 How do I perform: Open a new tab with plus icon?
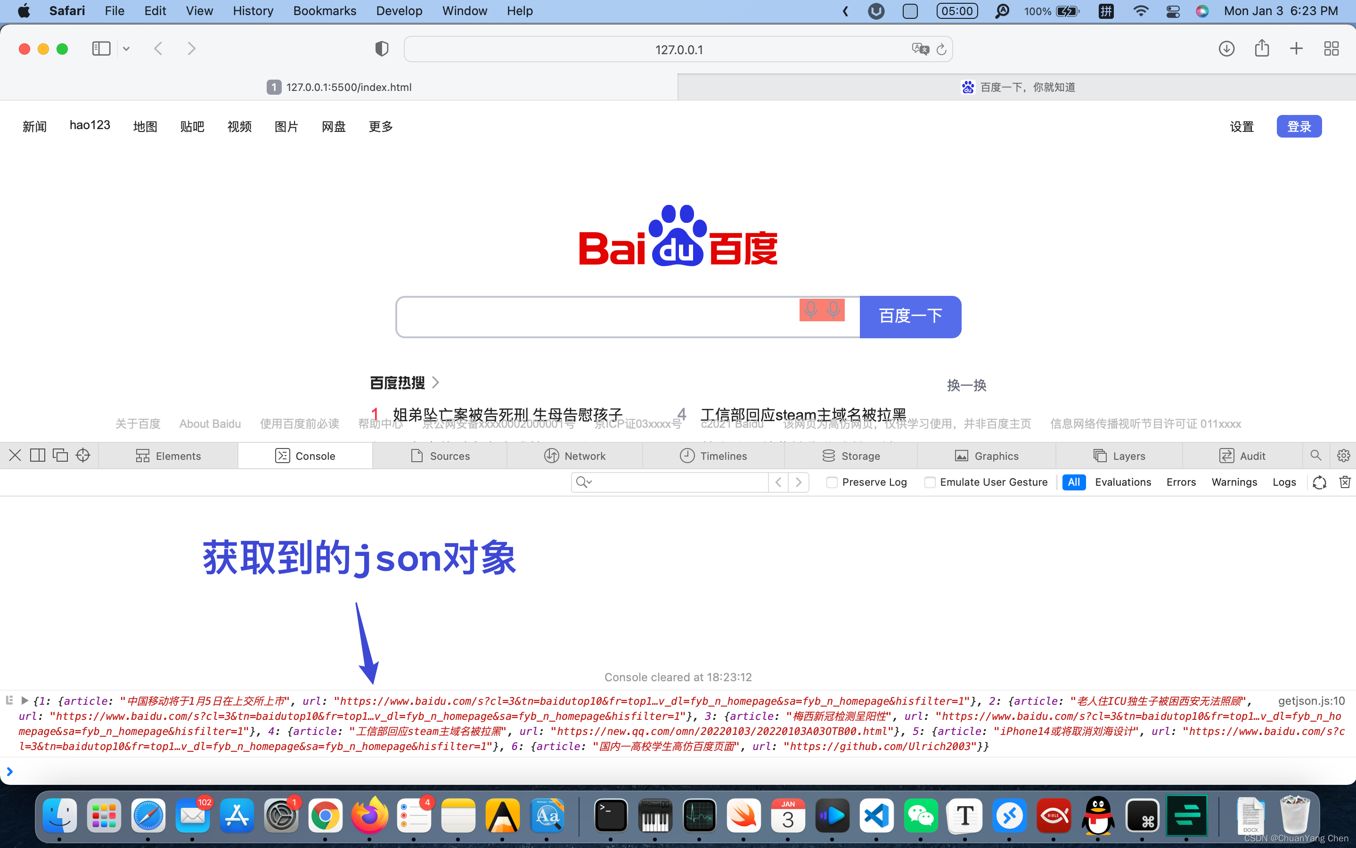[1296, 49]
